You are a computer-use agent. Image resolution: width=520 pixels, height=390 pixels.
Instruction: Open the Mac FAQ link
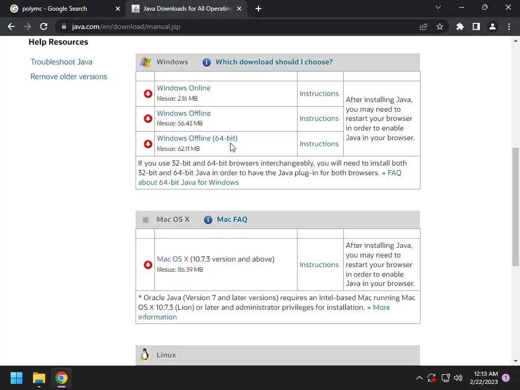pyautogui.click(x=232, y=219)
